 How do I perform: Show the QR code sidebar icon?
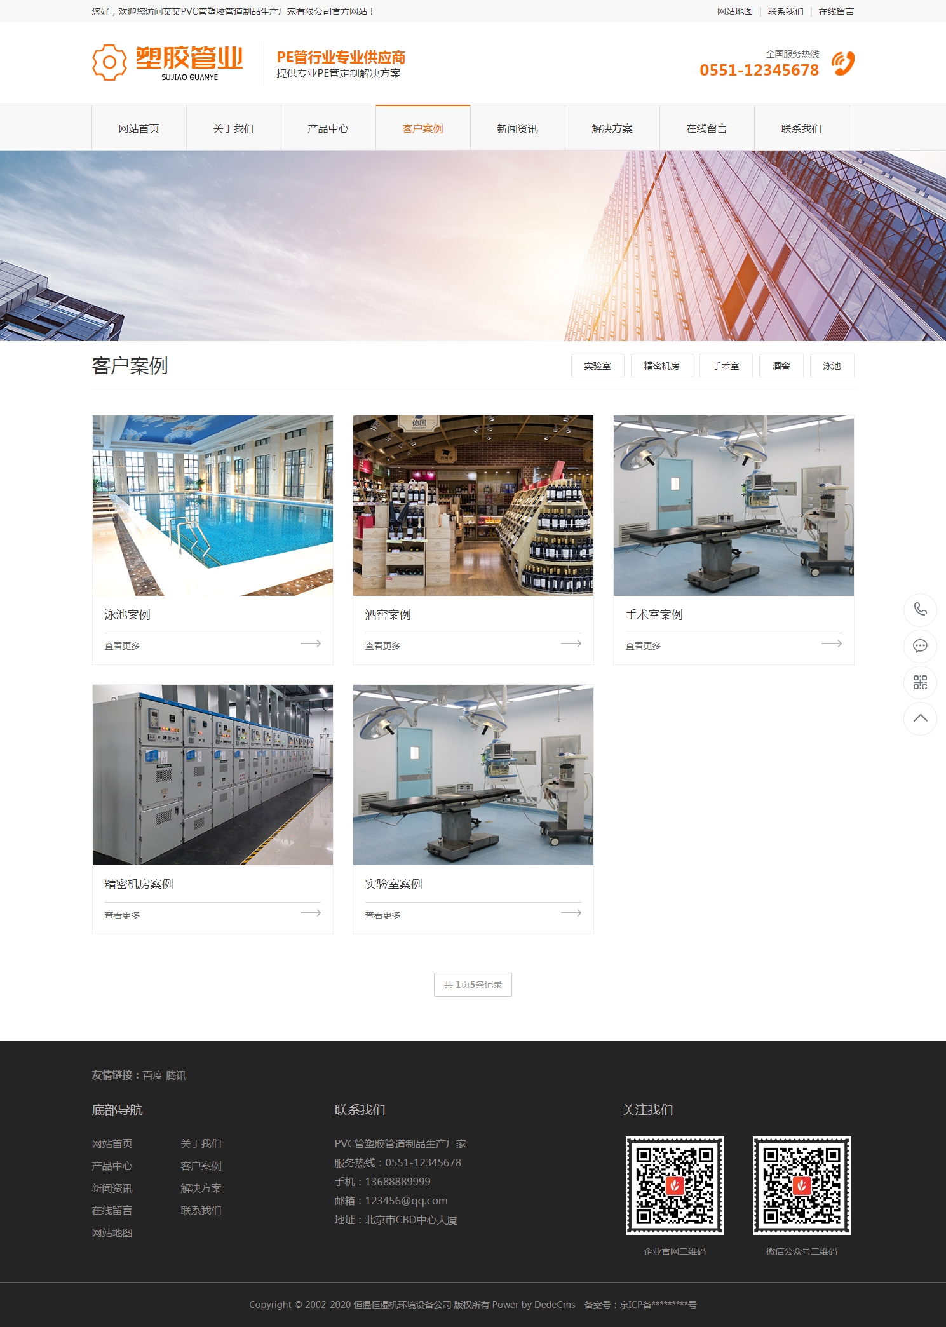[920, 682]
